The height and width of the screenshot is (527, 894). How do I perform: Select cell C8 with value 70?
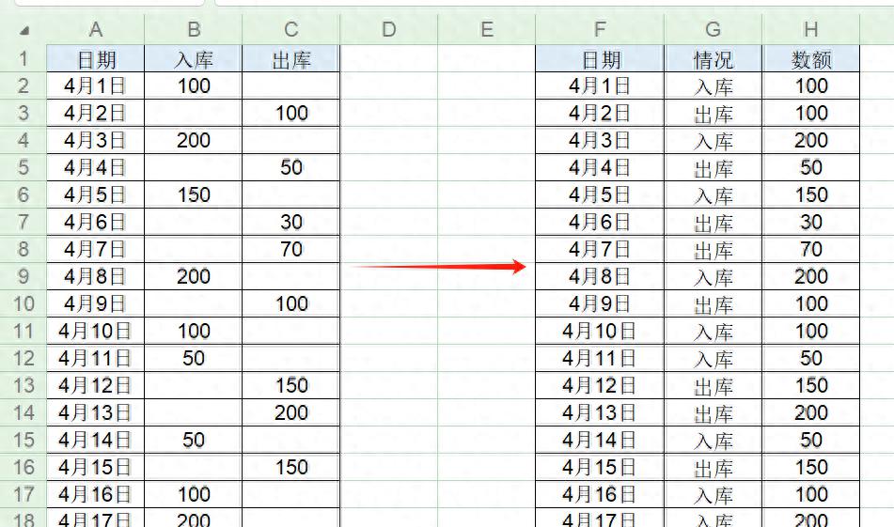(x=290, y=249)
